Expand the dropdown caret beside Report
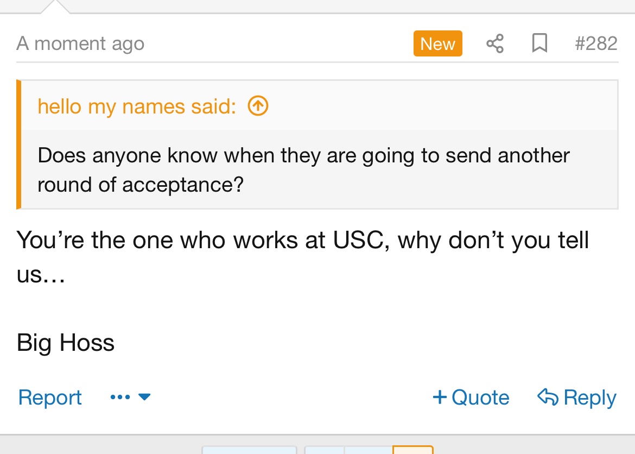 144,398
